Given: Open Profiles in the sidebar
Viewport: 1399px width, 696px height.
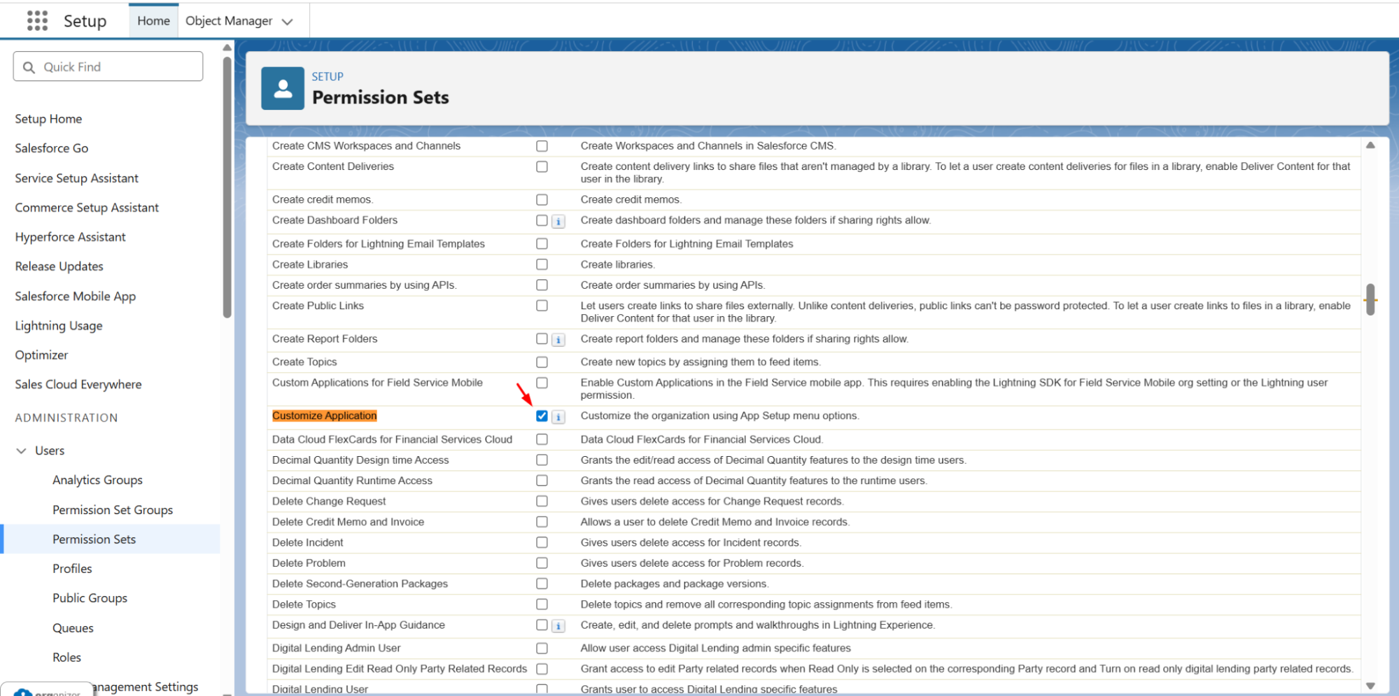Looking at the screenshot, I should click(x=72, y=569).
